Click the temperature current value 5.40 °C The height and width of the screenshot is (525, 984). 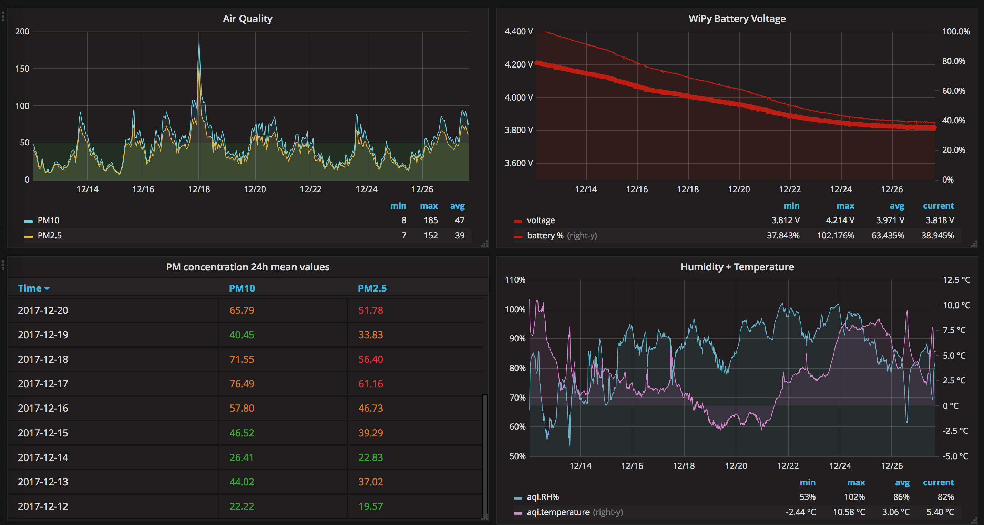(940, 512)
